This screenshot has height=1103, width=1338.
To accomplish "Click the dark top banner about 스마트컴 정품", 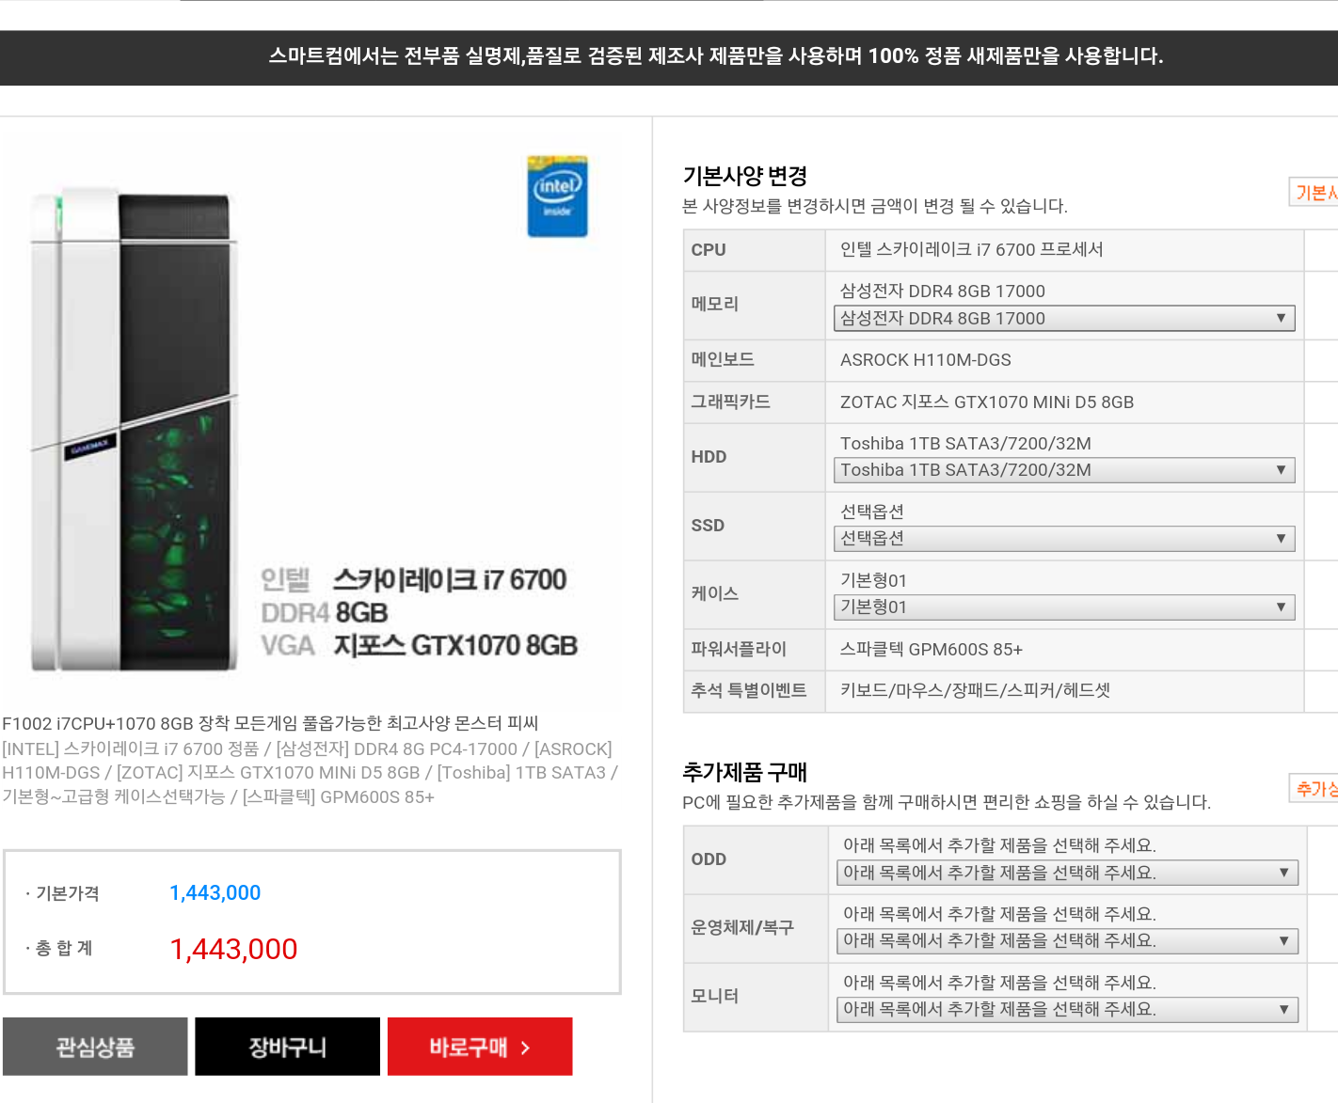I will tap(669, 57).
